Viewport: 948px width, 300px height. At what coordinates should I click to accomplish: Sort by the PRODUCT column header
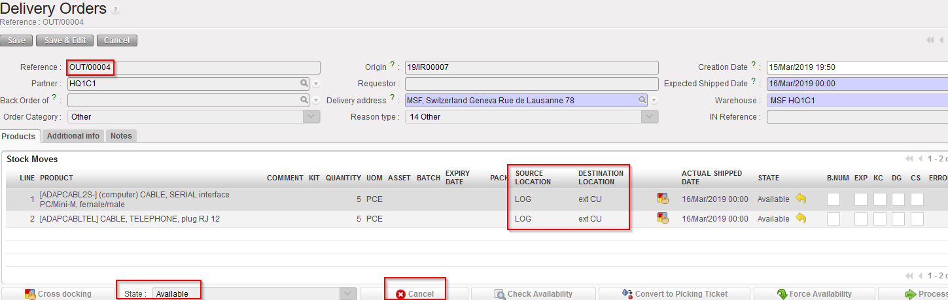pos(56,178)
